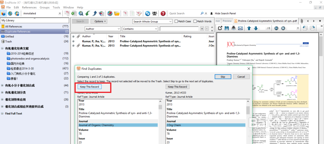Open the Quick Search options arrow
Viewport: 324px width, 144px height.
click(206, 13)
